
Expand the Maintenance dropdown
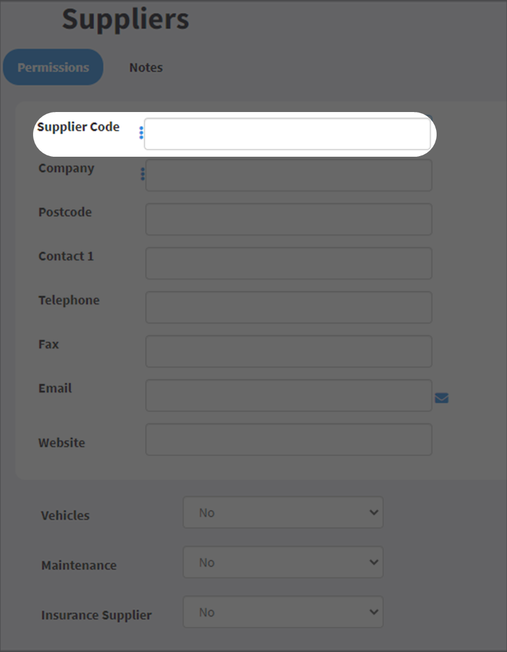point(284,562)
